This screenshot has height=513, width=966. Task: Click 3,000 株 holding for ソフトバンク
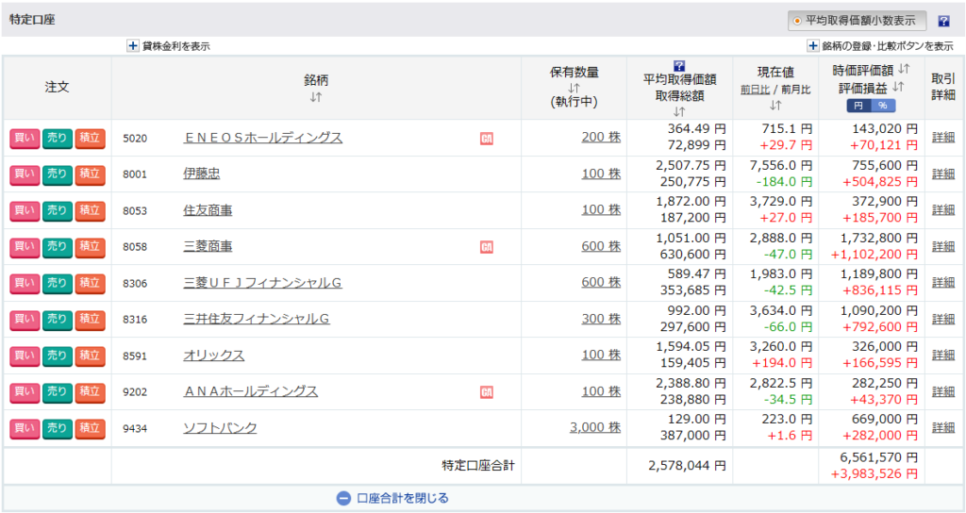pos(595,427)
